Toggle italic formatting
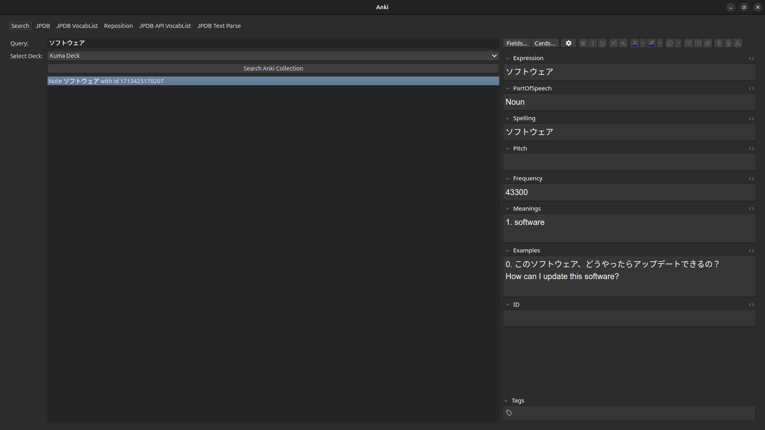The image size is (765, 430). tap(592, 43)
